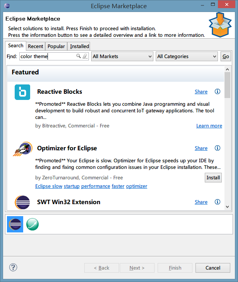Clear the search text with eraser icon
The image size is (238, 282).
pos(85,56)
